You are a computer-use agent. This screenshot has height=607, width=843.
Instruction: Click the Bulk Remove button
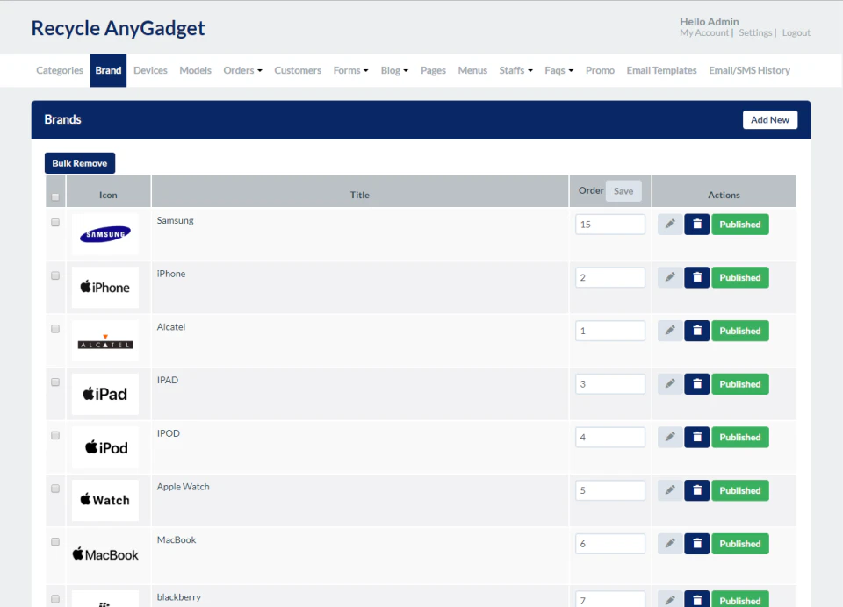click(x=80, y=163)
